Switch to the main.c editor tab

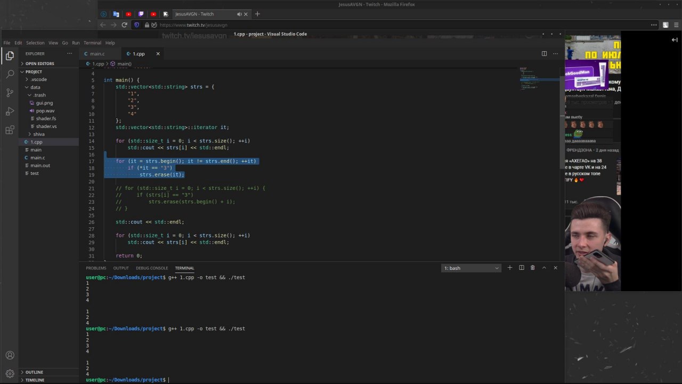point(96,54)
